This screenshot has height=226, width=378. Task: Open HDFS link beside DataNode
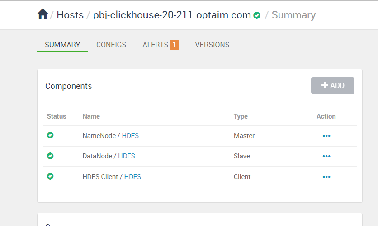pos(127,156)
